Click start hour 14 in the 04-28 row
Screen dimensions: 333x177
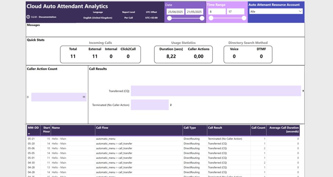(x=48, y=172)
